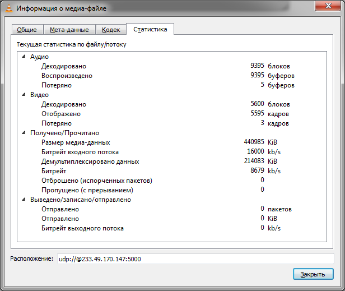Collapse the Выведено/записано/отправлено group
Viewport: 345px width, 291px height.
tap(24, 200)
